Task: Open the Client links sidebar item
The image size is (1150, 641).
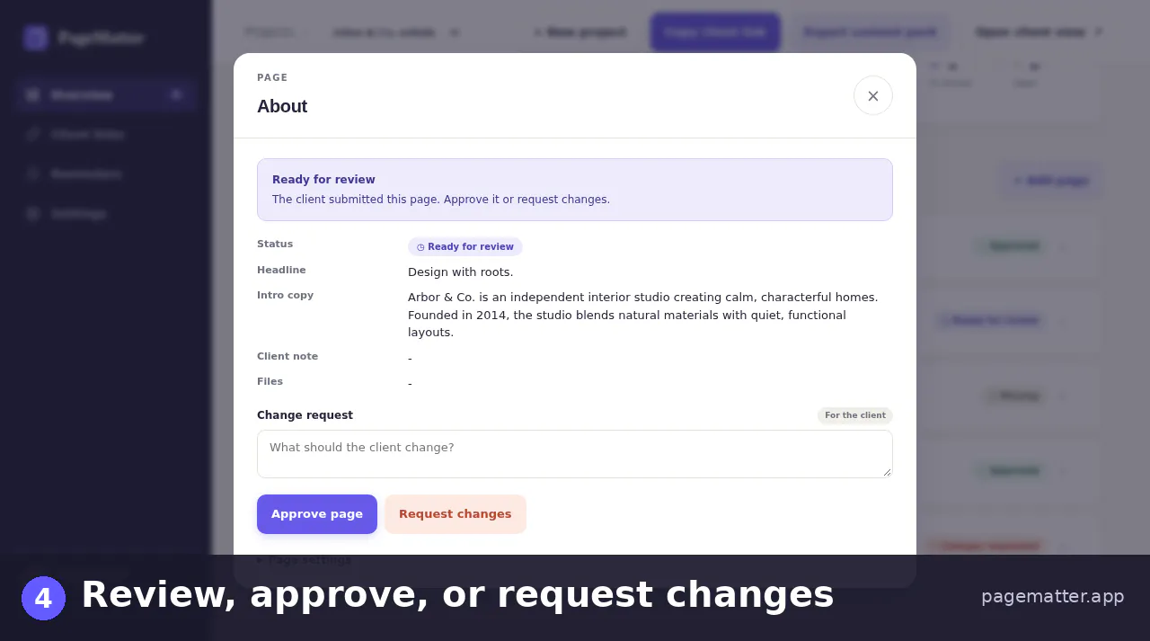Action: point(106,134)
